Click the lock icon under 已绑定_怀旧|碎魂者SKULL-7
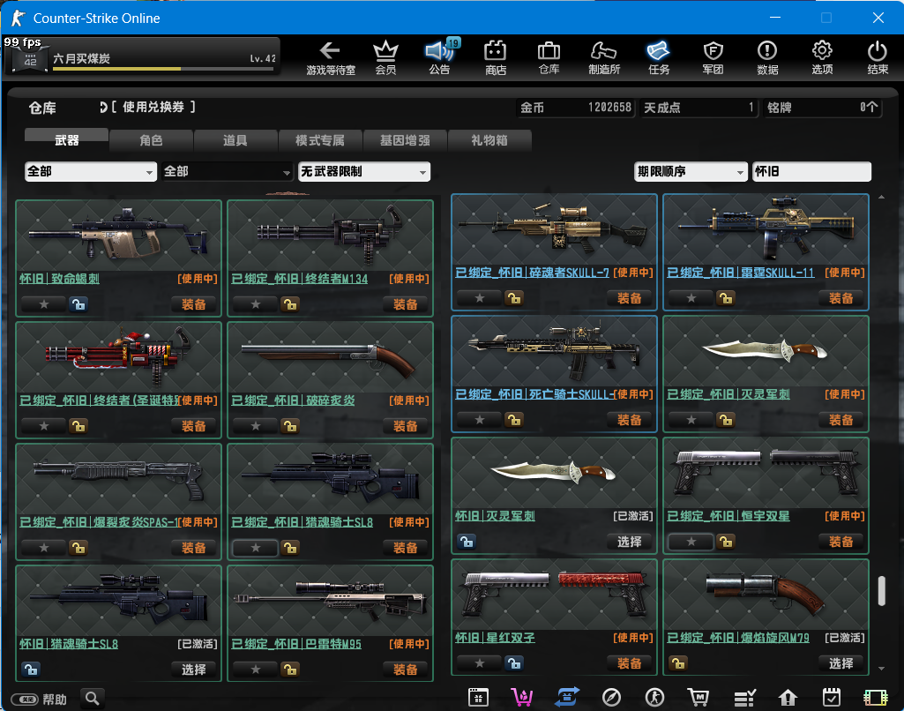Image resolution: width=904 pixels, height=711 pixels. coord(513,298)
